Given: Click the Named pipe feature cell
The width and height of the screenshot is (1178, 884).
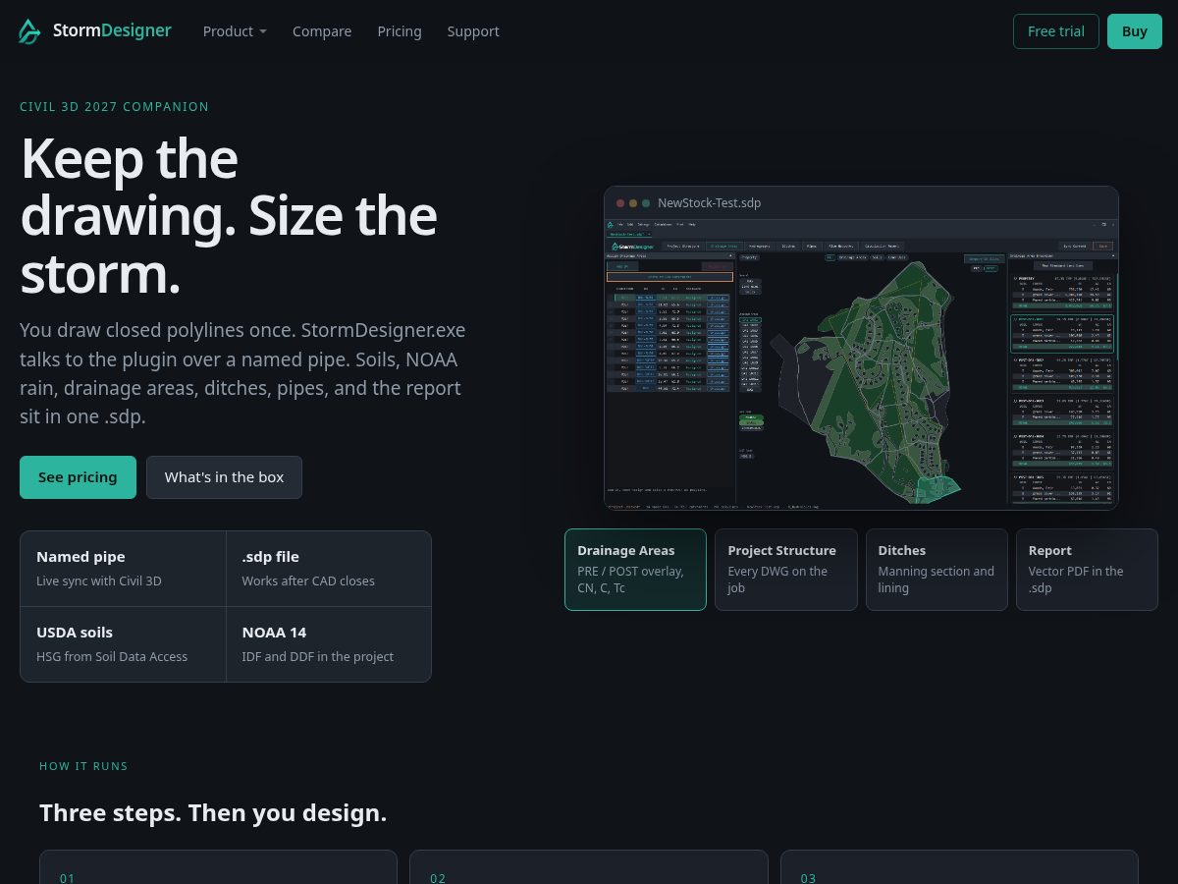Looking at the screenshot, I should 123,569.
